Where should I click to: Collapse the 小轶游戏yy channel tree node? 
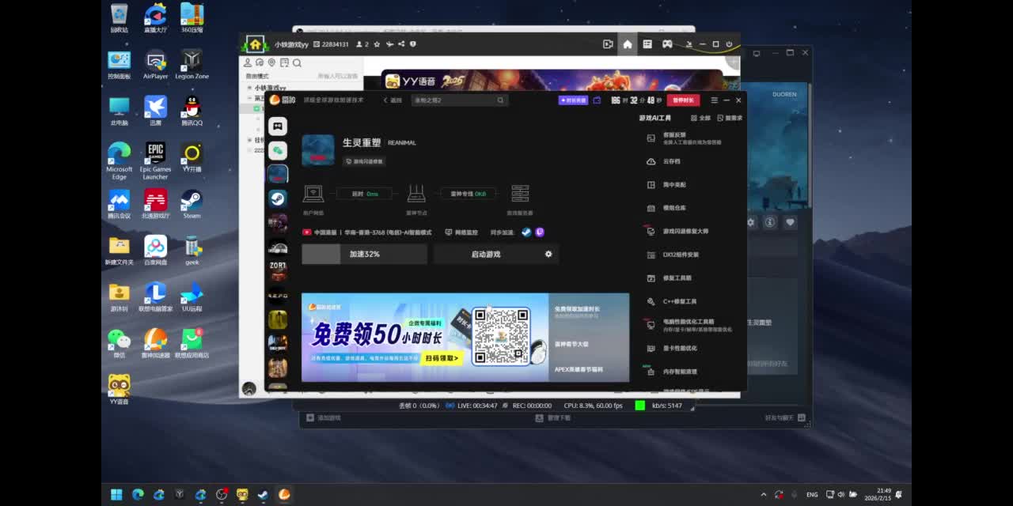click(x=249, y=88)
